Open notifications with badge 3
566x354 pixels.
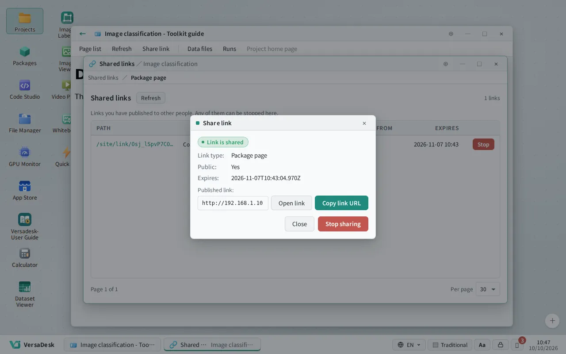tap(517, 345)
